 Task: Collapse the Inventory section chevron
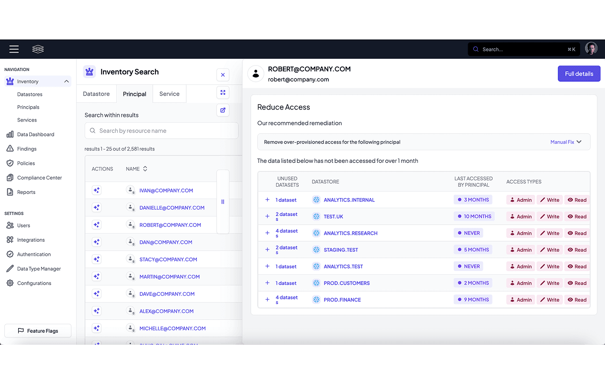(x=67, y=81)
